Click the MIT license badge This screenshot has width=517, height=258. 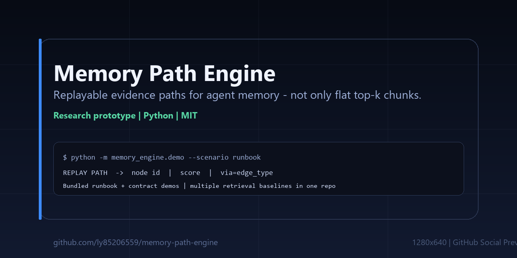pyautogui.click(x=189, y=115)
